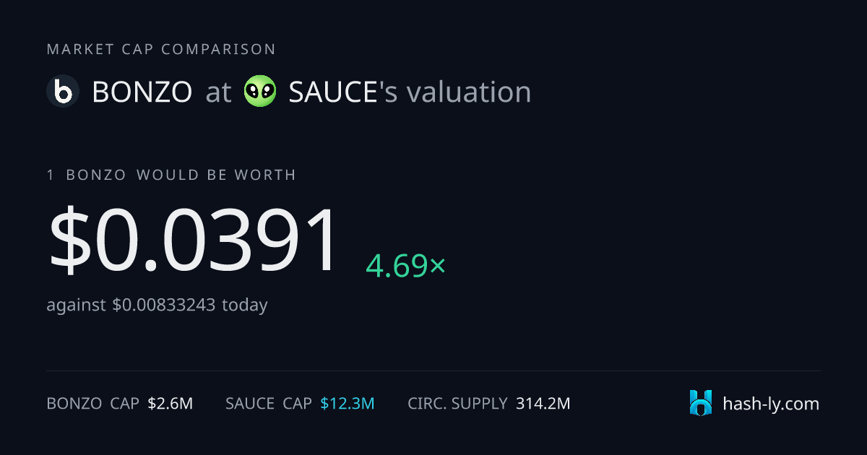The height and width of the screenshot is (455, 867).
Task: Click the CIRC. SUPPLY label
Action: click(x=457, y=404)
